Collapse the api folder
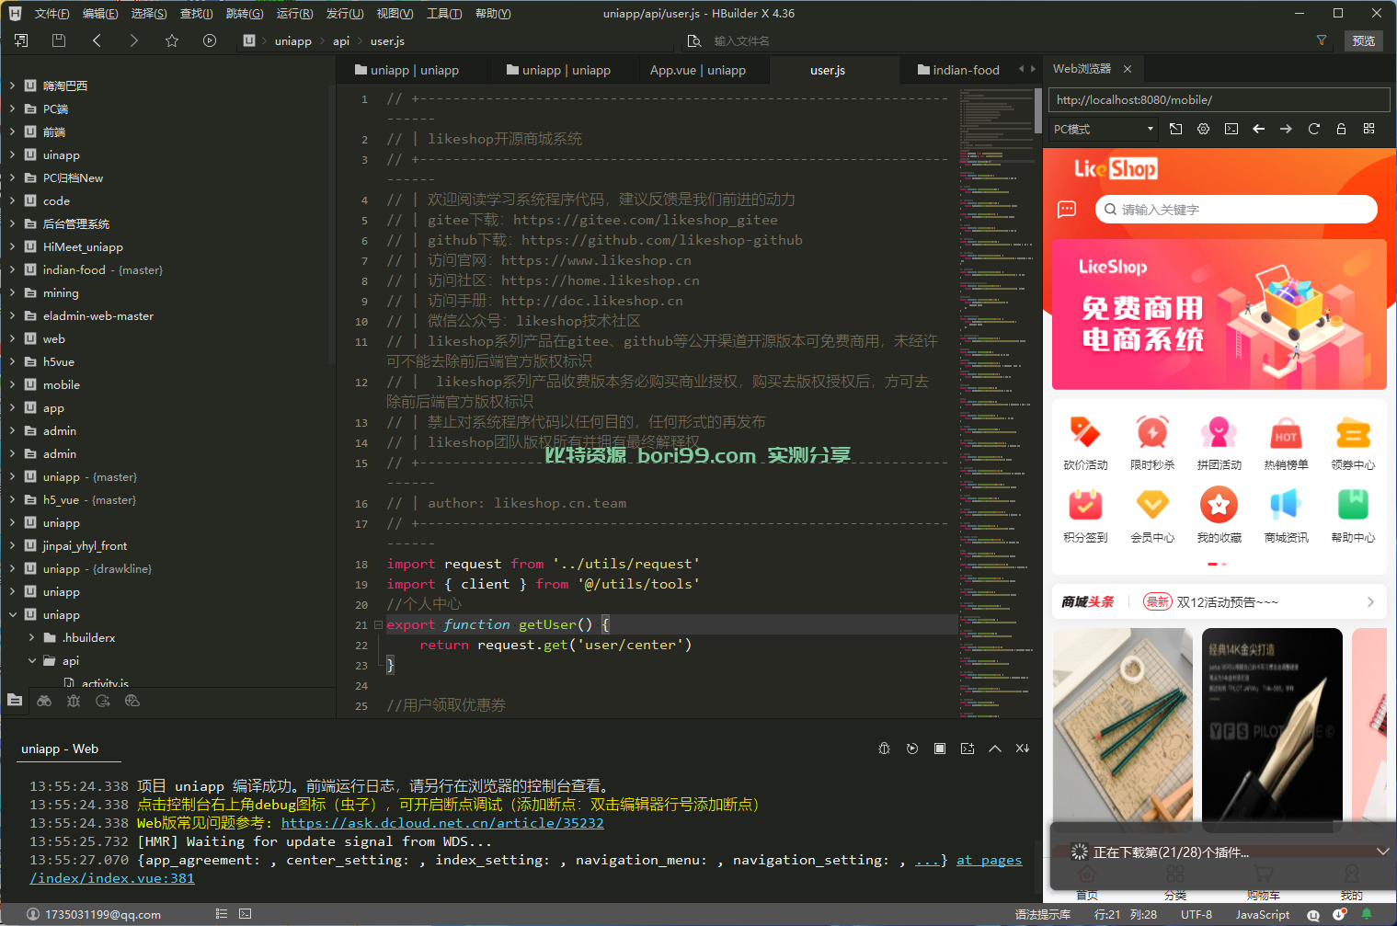Viewport: 1397px width, 926px height. [32, 661]
